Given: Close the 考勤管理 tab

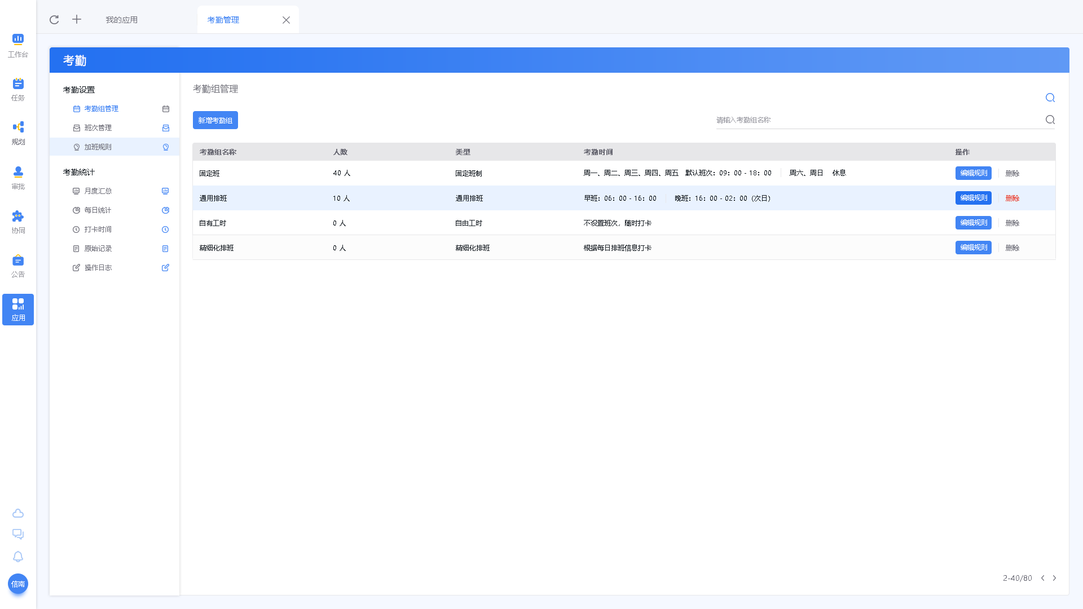Looking at the screenshot, I should 286,20.
